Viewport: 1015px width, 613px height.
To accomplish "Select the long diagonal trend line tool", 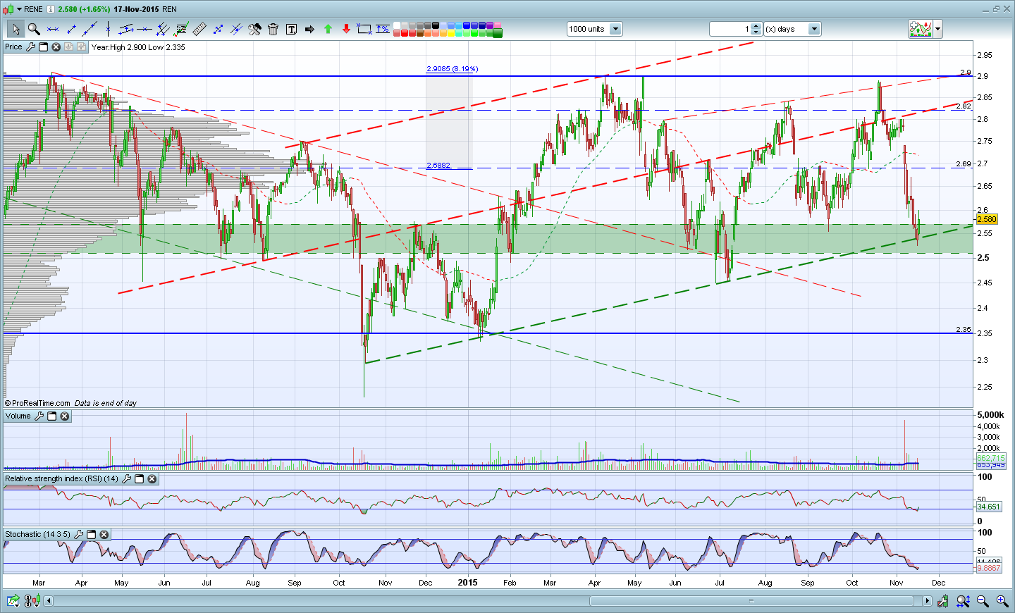I will 90,29.
